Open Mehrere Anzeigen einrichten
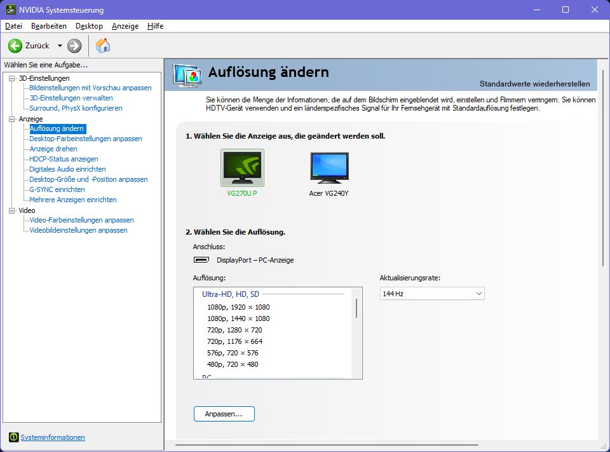Screen dimensions: 610x452 pos(73,200)
